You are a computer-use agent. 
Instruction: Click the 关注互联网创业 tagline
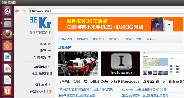click(41, 33)
